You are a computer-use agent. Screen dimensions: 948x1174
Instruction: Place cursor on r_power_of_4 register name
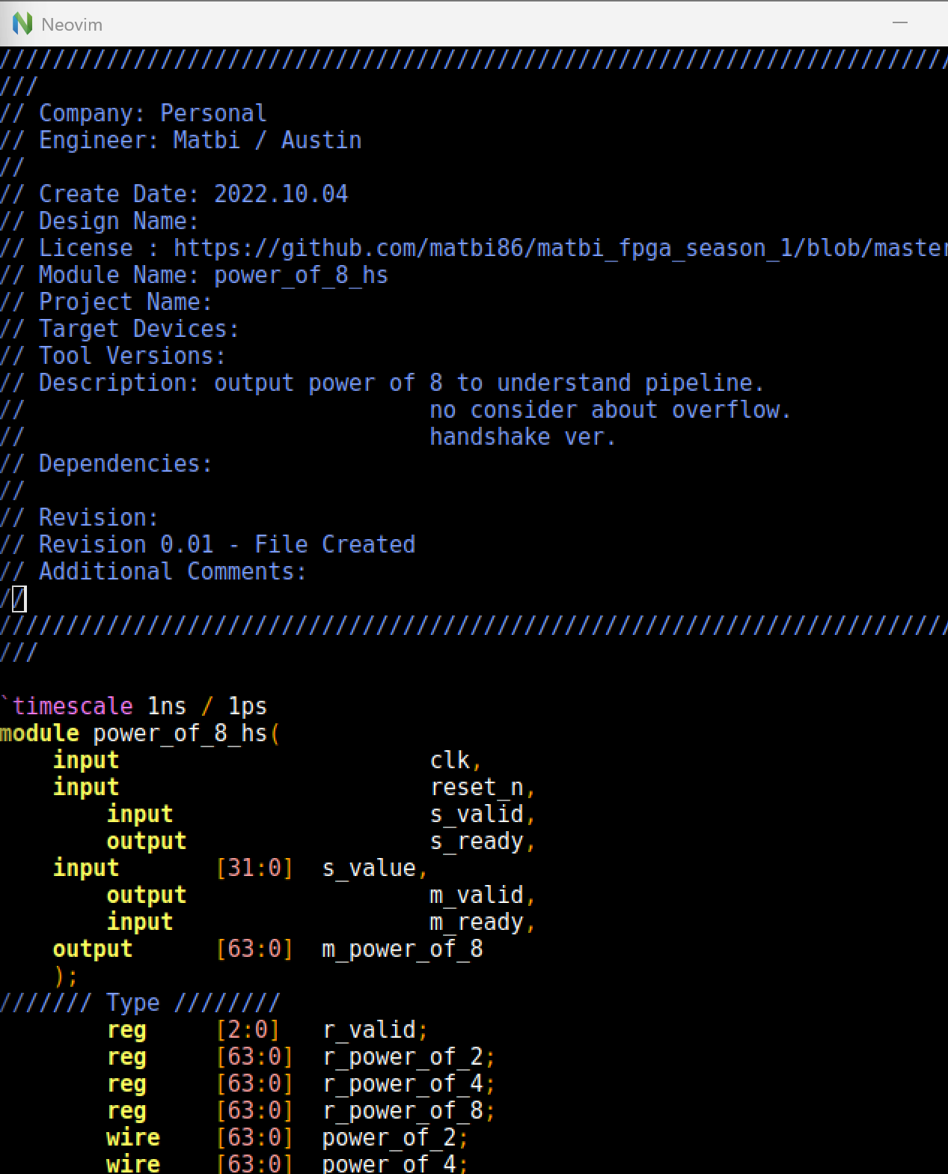(x=403, y=1083)
